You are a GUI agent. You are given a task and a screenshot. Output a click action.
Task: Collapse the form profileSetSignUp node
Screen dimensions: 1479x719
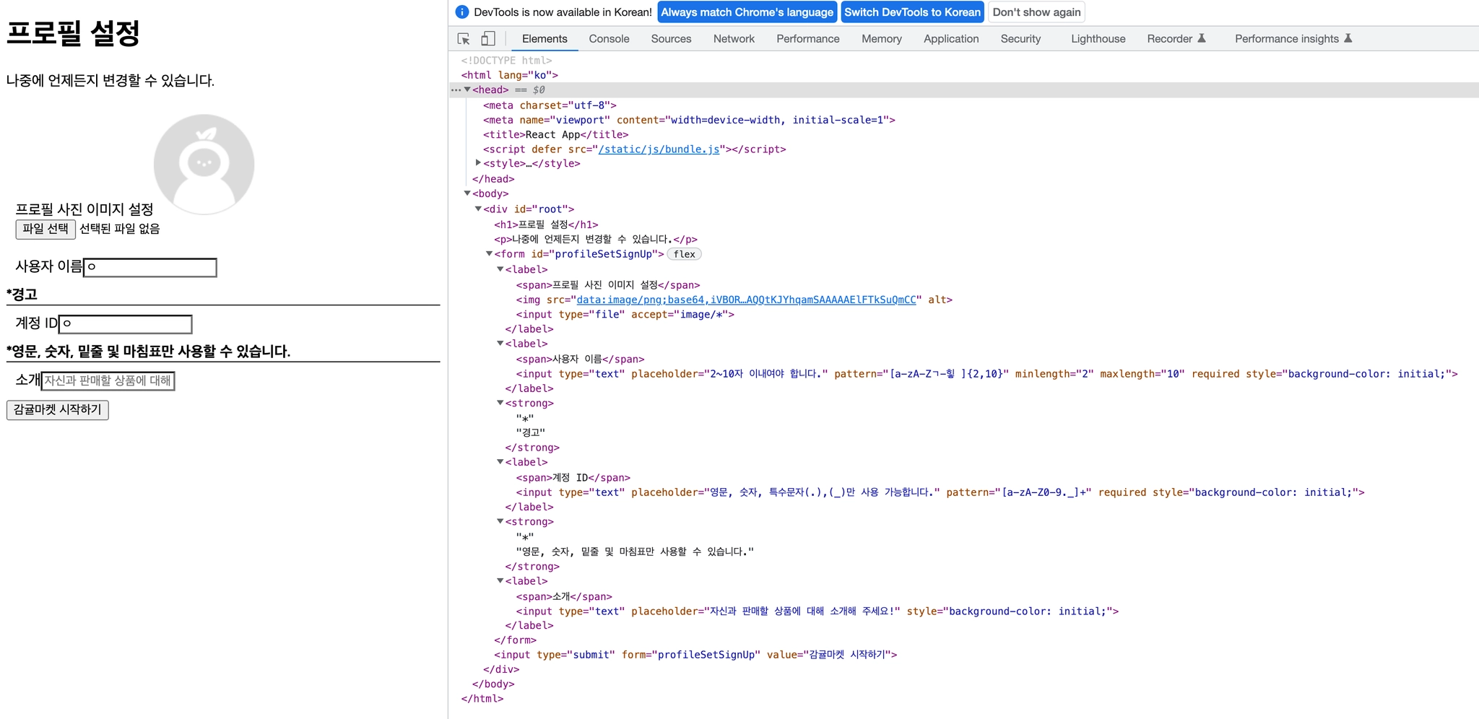(x=489, y=254)
